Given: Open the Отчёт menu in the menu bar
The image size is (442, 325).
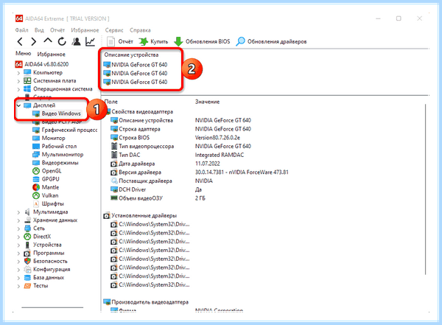Looking at the screenshot, I should 57,30.
